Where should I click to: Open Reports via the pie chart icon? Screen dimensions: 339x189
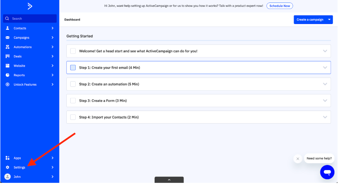[8, 75]
